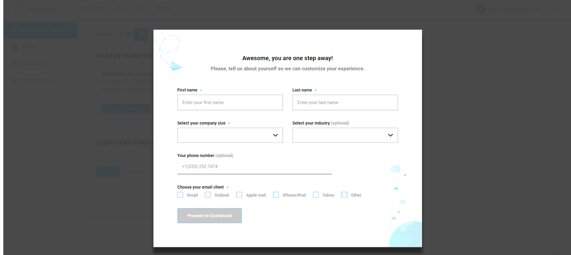The width and height of the screenshot is (571, 255).
Task: Check the iPhone/iPad checkbox
Action: tap(276, 195)
